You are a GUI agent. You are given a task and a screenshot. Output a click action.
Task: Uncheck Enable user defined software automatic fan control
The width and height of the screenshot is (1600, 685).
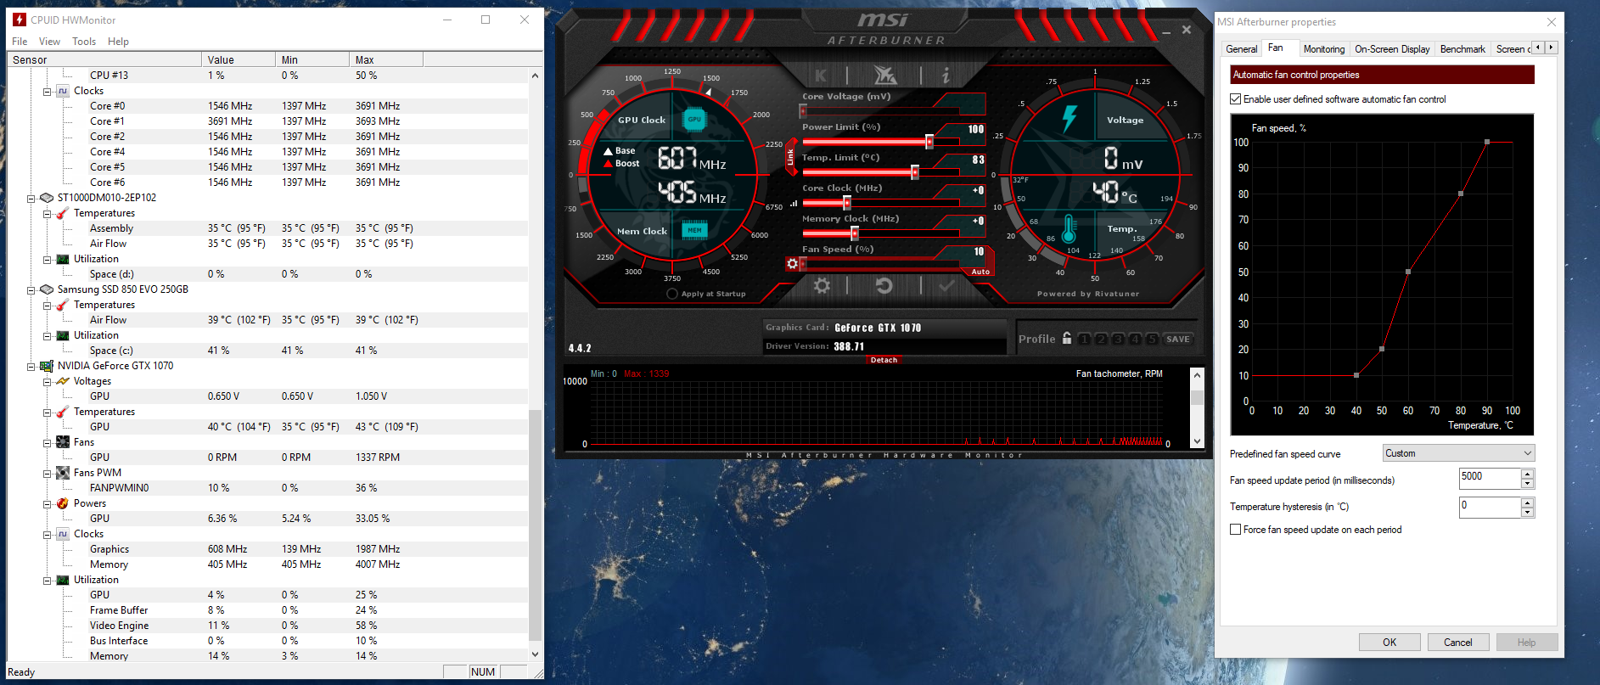coord(1236,99)
